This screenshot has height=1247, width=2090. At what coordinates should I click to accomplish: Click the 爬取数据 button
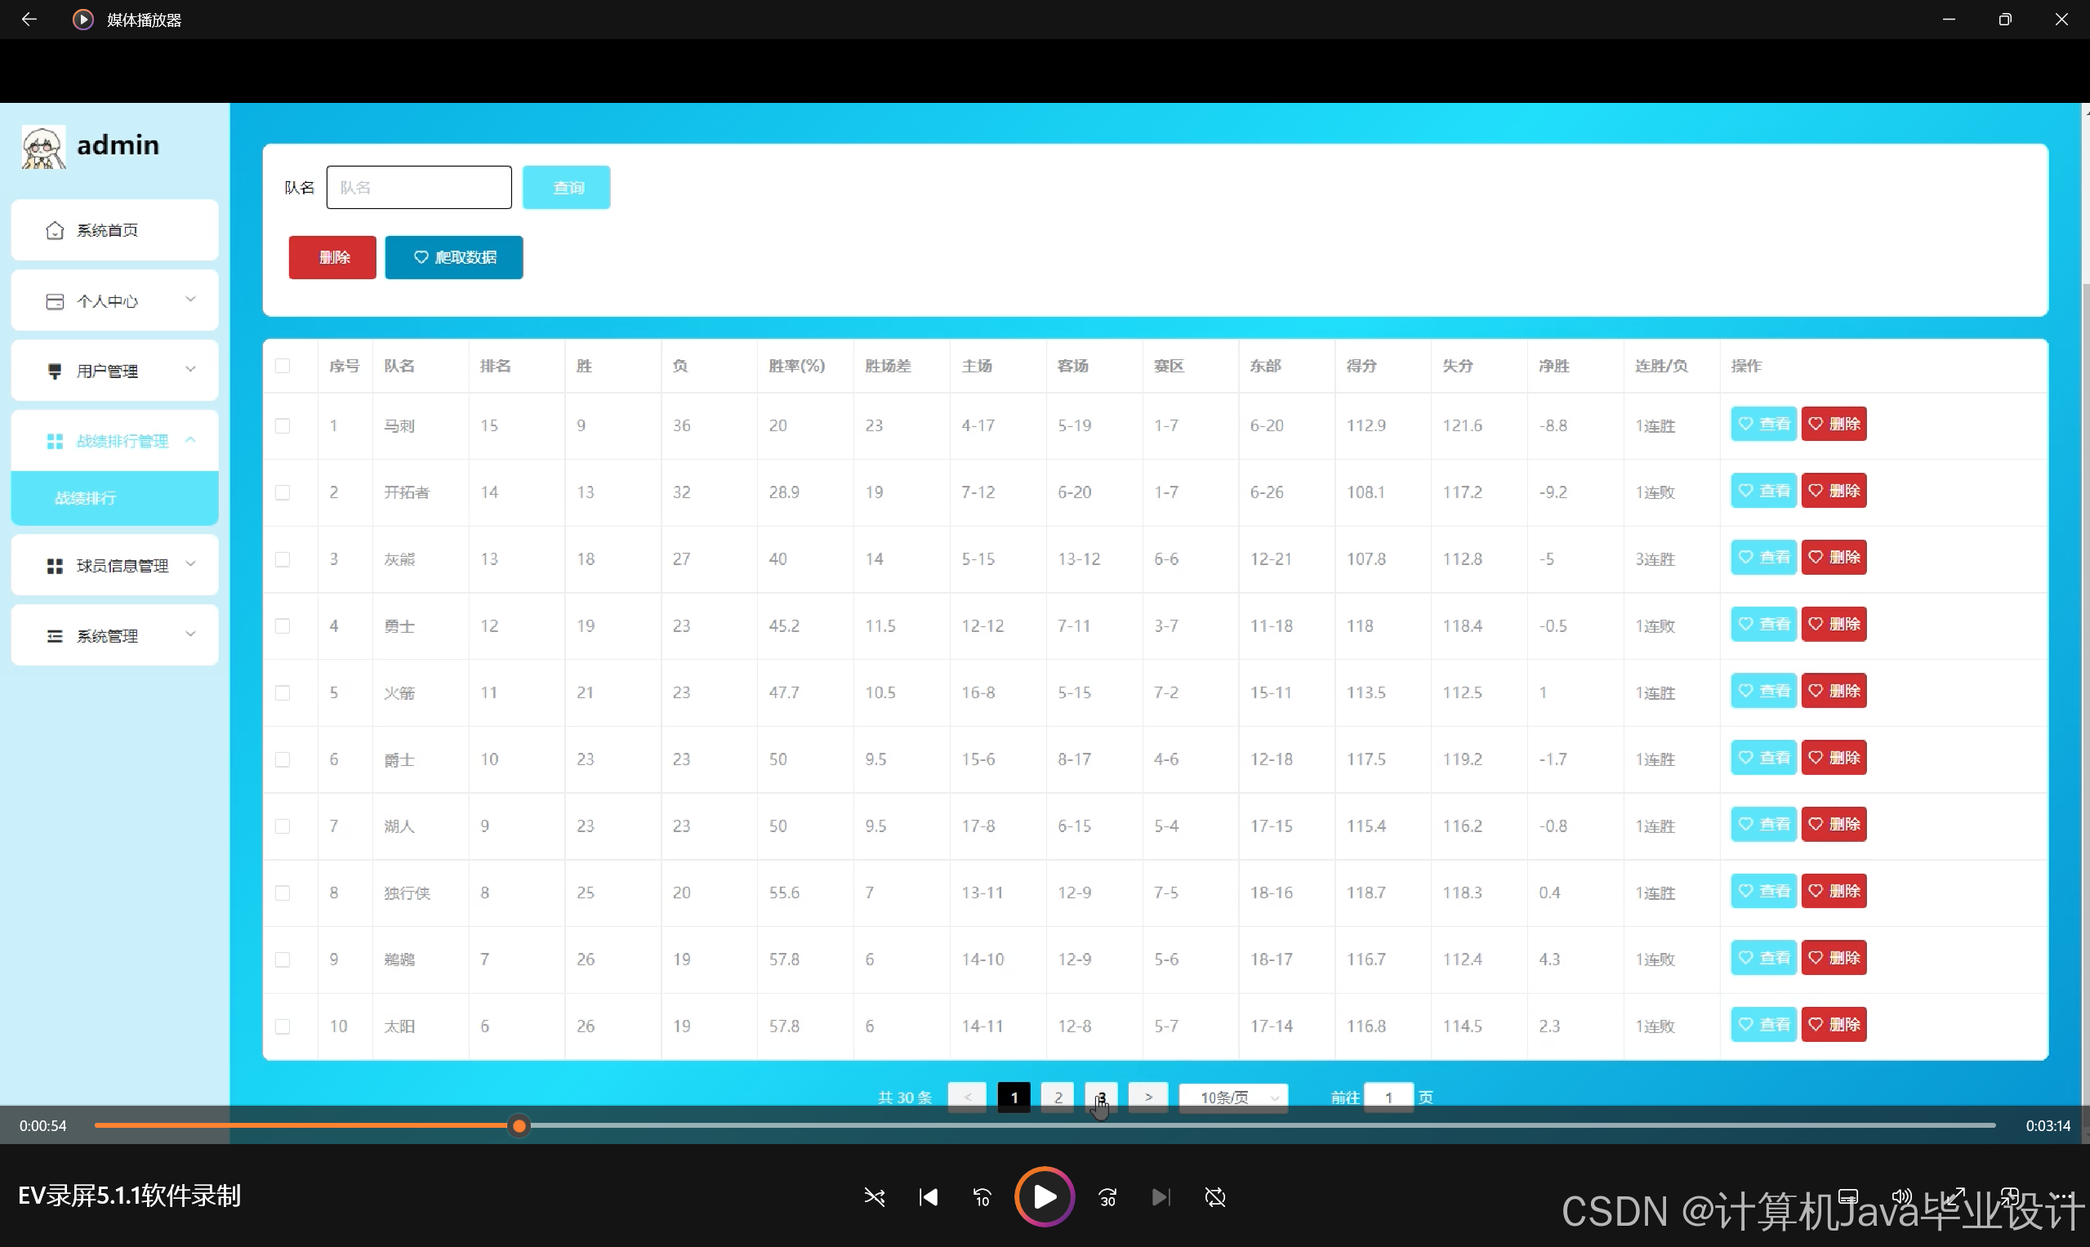(454, 257)
